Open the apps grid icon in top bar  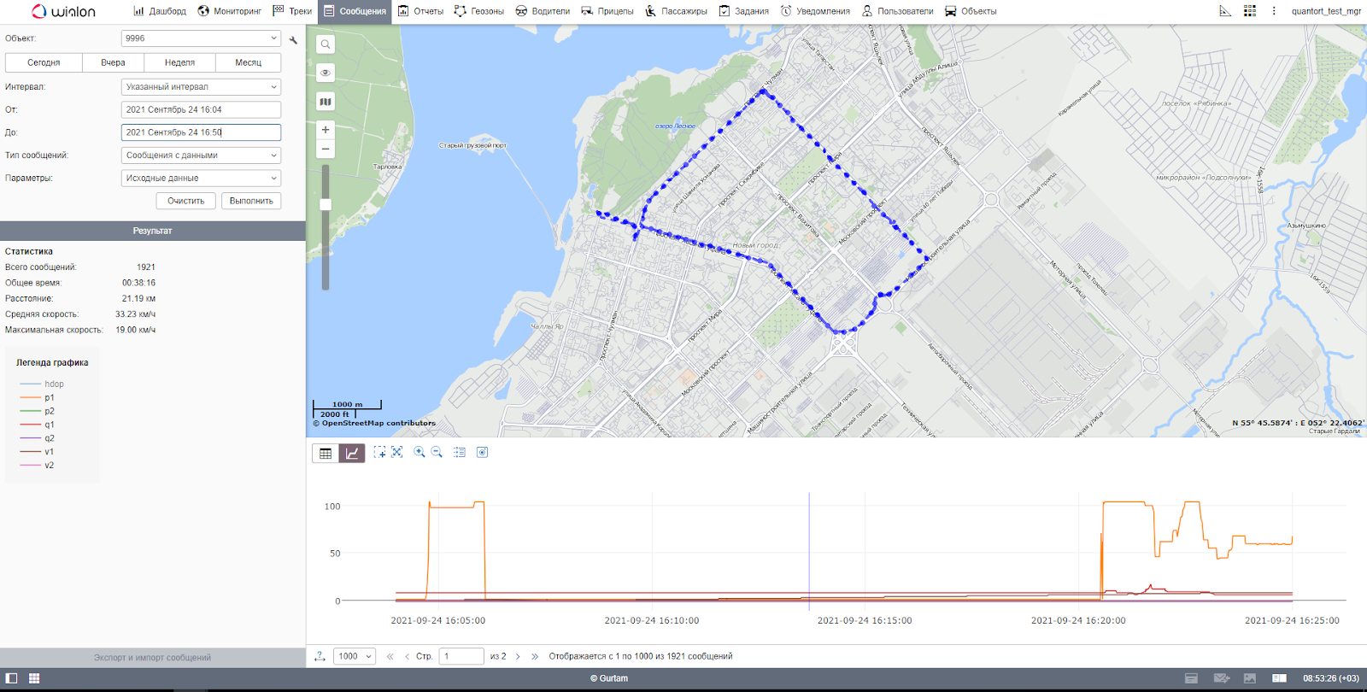(1249, 11)
